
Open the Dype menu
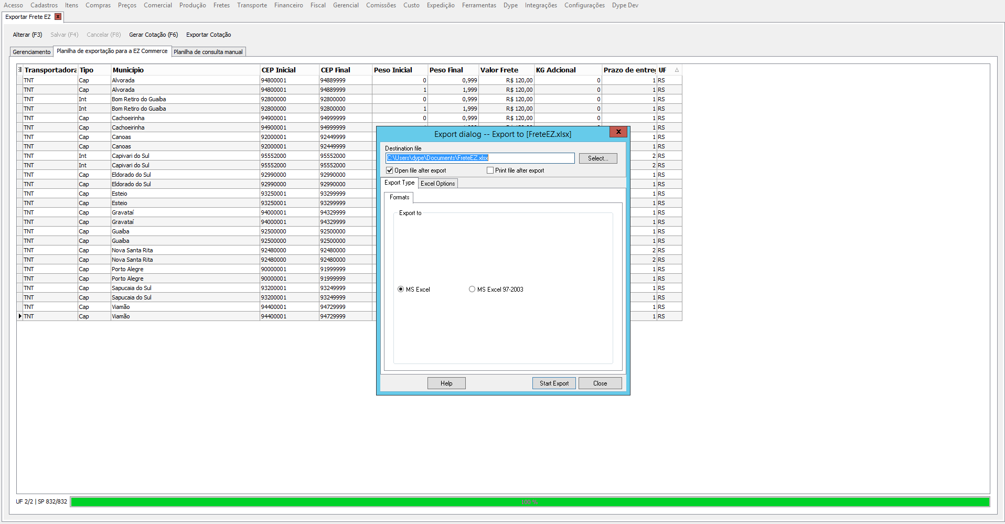coord(510,5)
